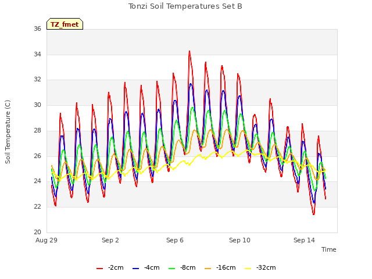Click the chart title Tonzi Soil Temperatures Set B
The image size is (372, 279).
point(185,6)
